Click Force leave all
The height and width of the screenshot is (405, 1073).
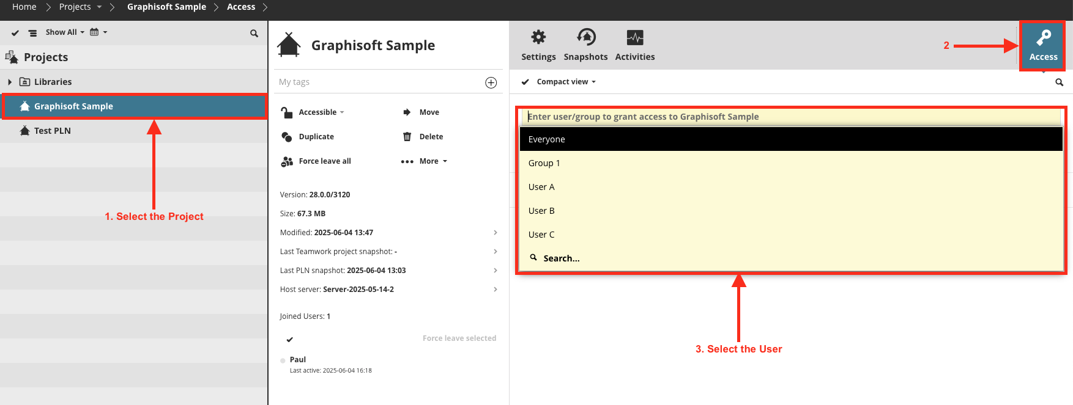316,161
